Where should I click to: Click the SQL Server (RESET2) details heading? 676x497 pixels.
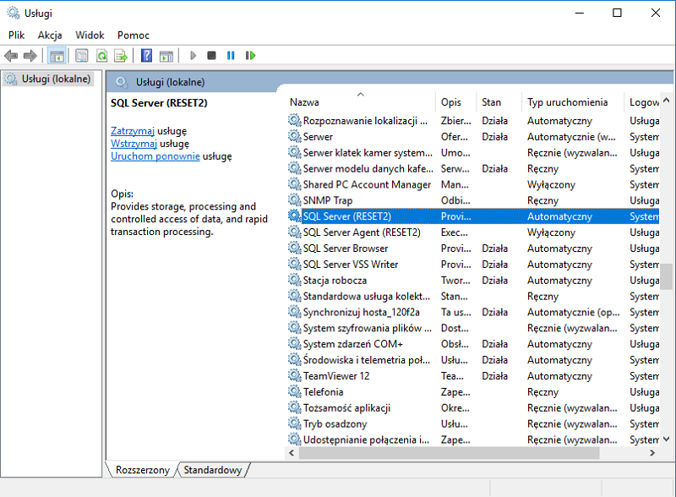tap(159, 102)
